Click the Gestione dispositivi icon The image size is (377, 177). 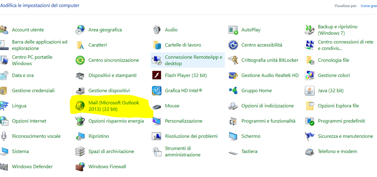point(80,91)
